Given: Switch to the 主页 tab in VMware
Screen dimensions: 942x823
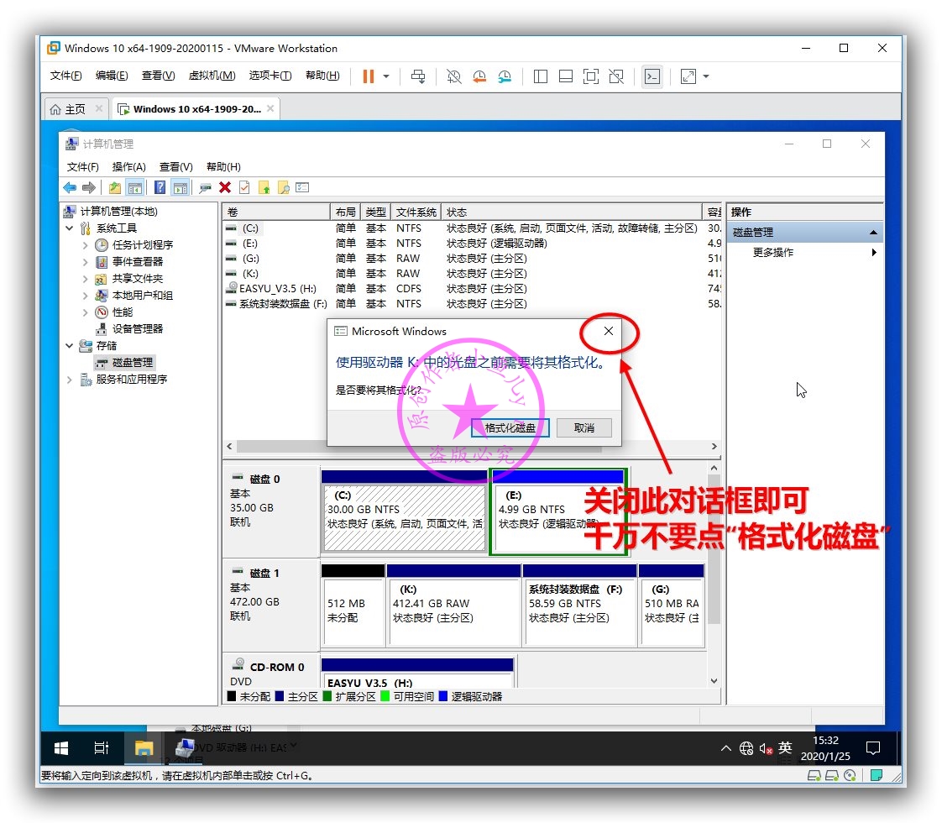Looking at the screenshot, I should pyautogui.click(x=76, y=109).
